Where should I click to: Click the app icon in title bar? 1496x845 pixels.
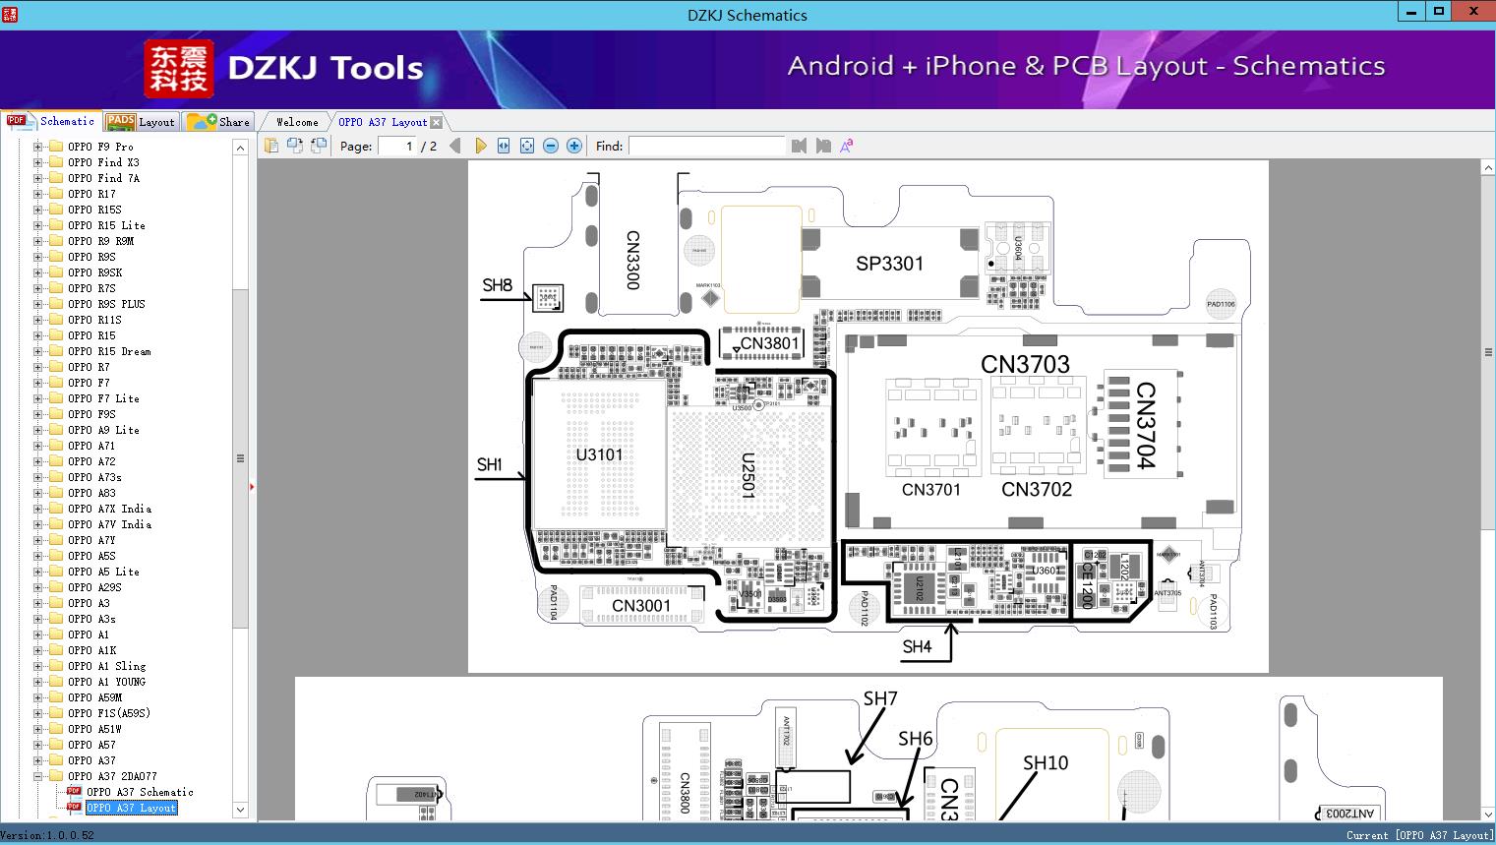click(10, 14)
